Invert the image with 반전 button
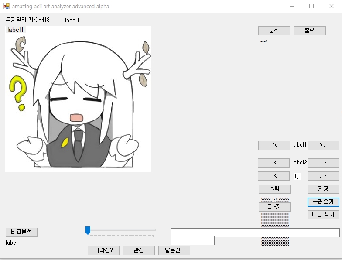 139,250
